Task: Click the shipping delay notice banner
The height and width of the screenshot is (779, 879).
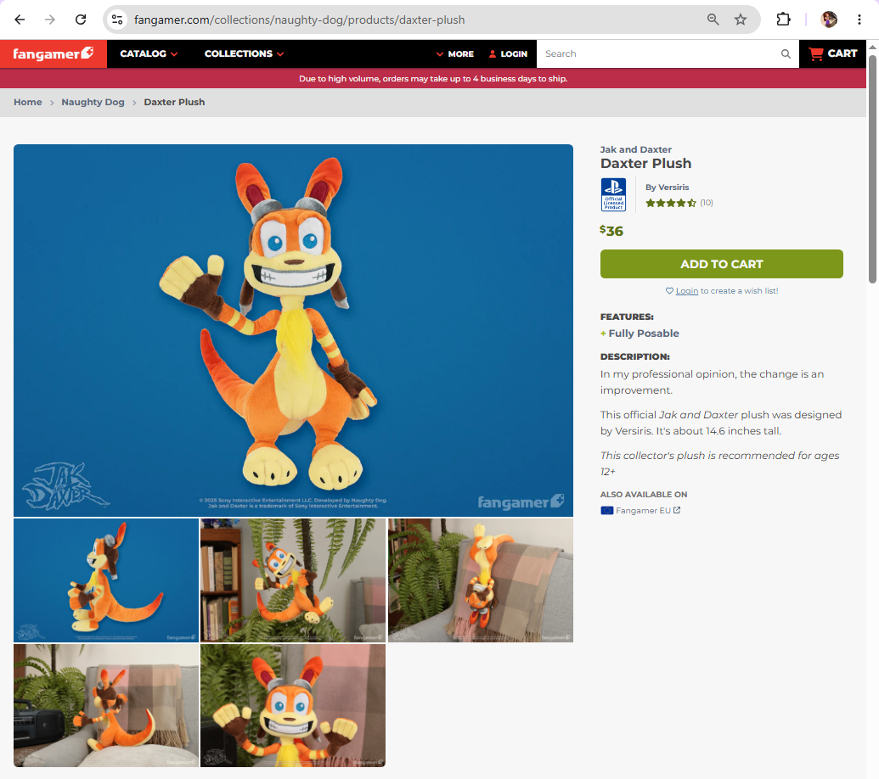Action: pos(433,78)
